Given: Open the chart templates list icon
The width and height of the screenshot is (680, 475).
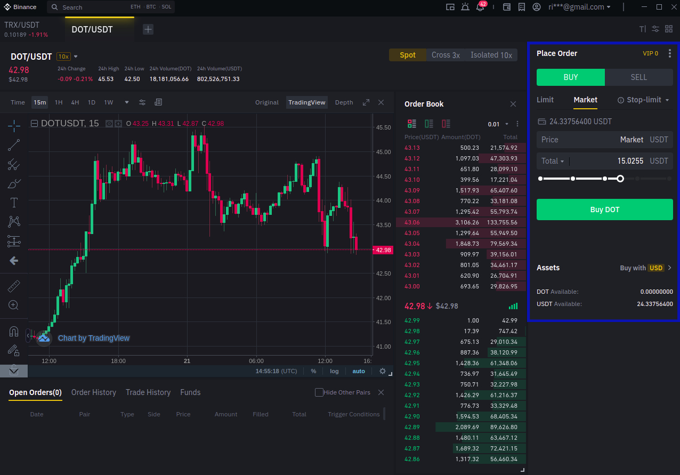Looking at the screenshot, I should click(158, 102).
